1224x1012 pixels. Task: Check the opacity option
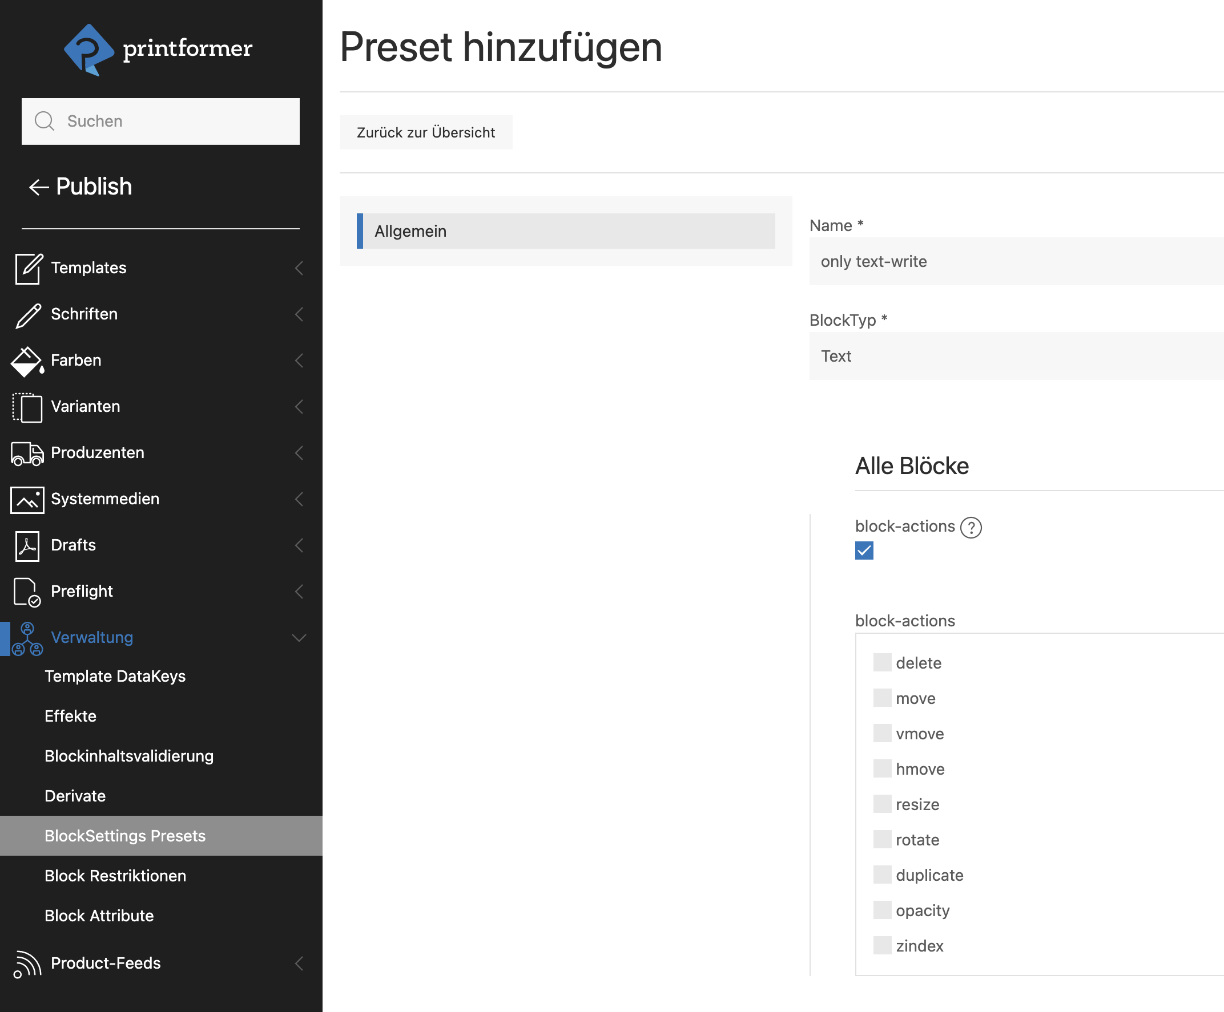[x=882, y=910]
